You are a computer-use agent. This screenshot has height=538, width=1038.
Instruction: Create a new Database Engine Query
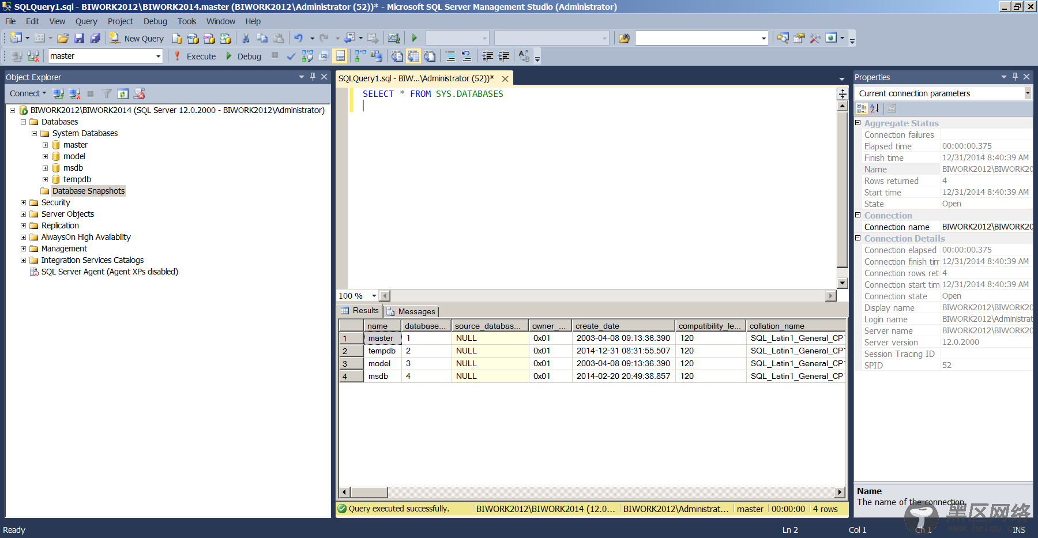point(177,39)
